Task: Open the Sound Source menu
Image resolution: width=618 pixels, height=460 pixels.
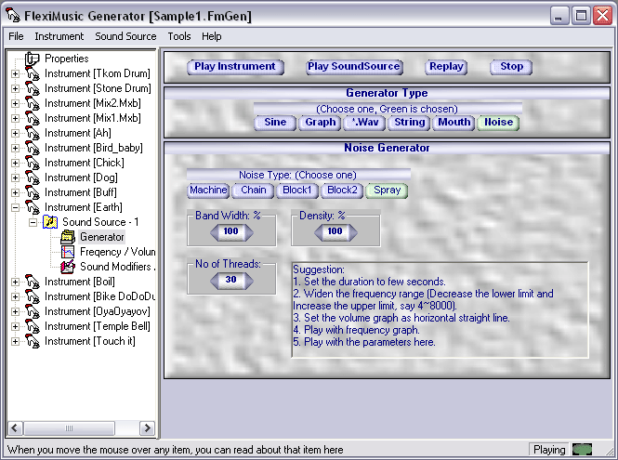Action: 125,36
